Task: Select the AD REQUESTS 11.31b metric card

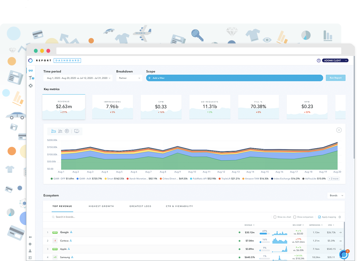Action: coord(210,107)
